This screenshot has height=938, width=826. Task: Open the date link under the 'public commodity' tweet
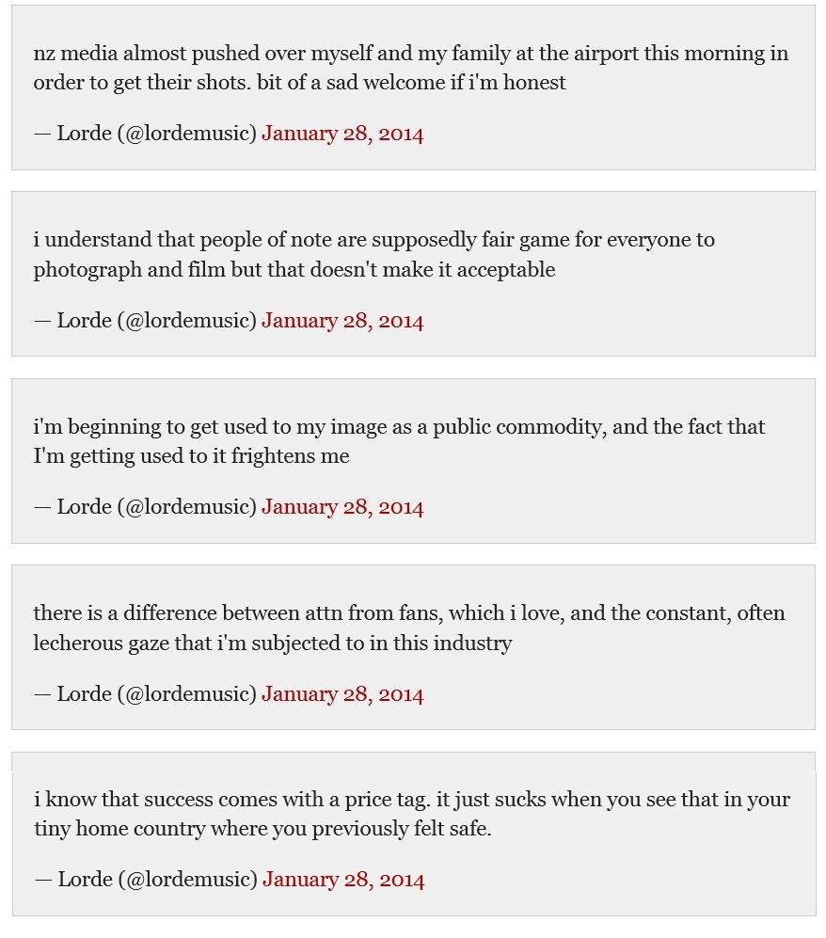pyautogui.click(x=342, y=507)
